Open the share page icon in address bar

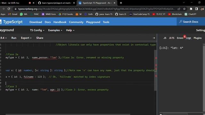point(179,9)
